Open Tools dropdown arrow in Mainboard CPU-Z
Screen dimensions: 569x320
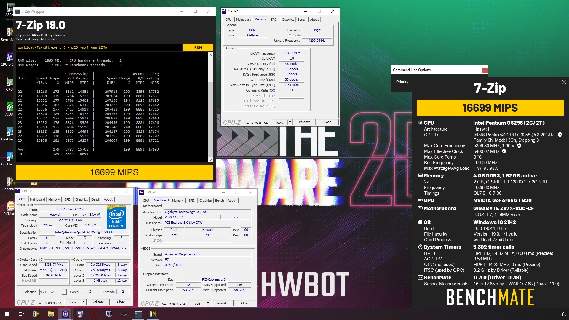[x=207, y=303]
